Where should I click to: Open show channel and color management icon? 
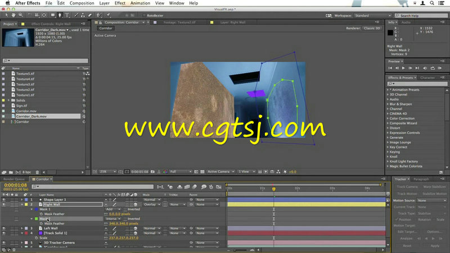(x=165, y=172)
